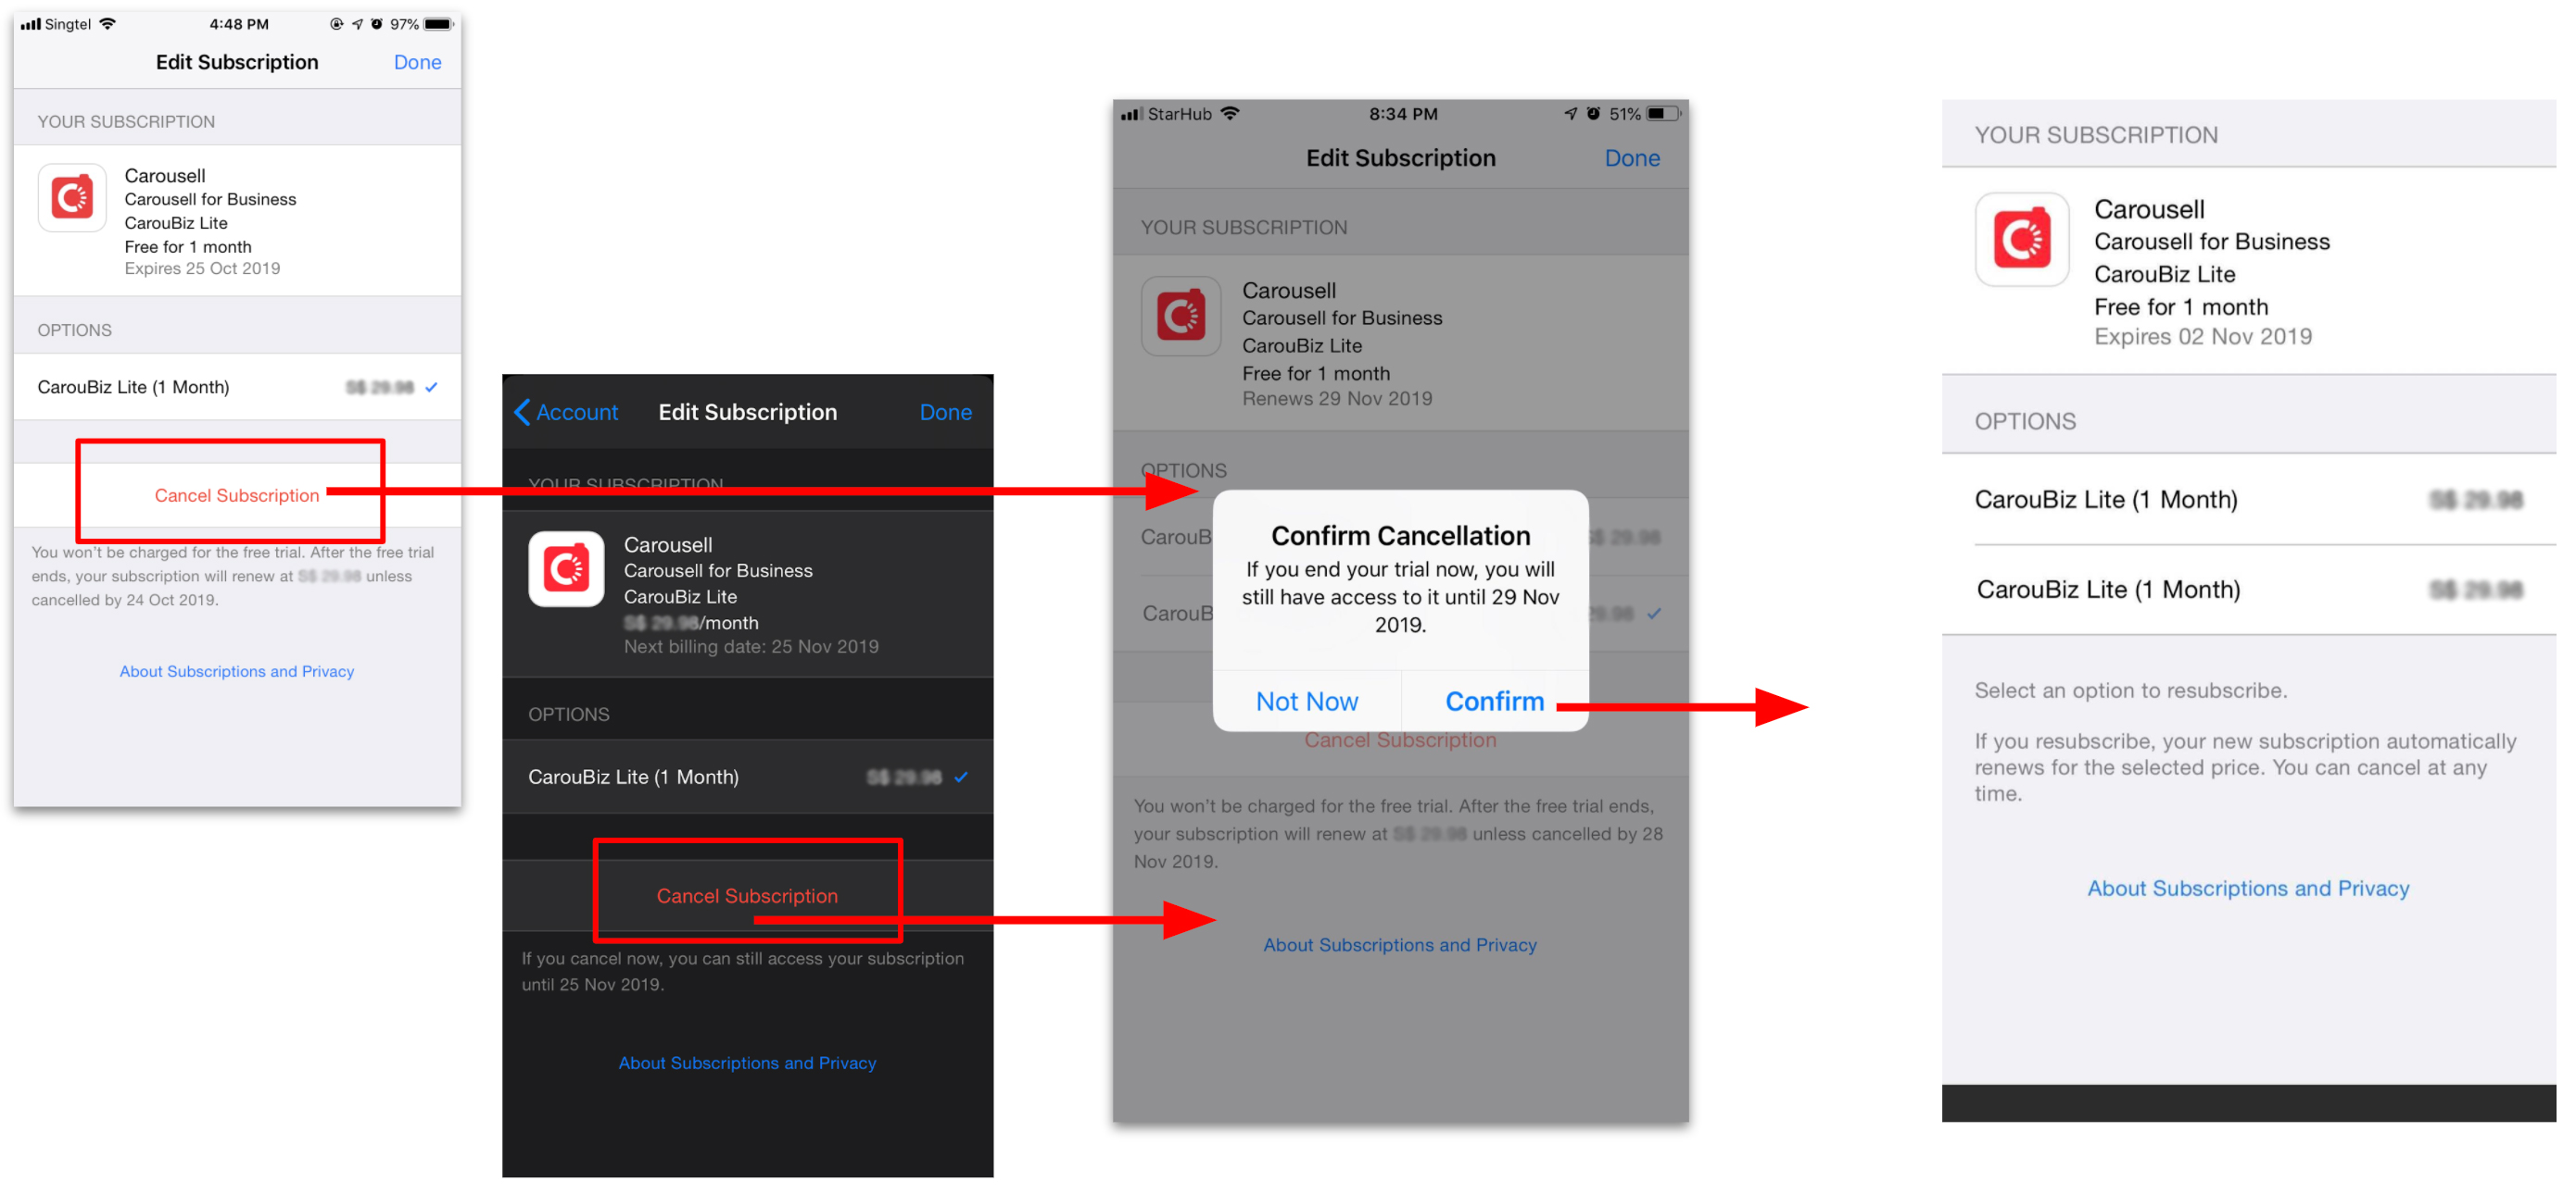Open About Subscriptions and Privacy in Singtel screen
2576x1194 pixels.
(237, 671)
